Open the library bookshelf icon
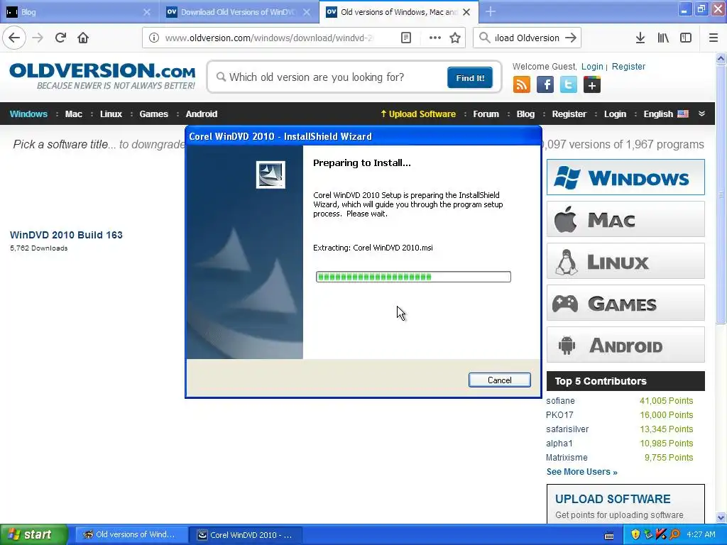 663,38
